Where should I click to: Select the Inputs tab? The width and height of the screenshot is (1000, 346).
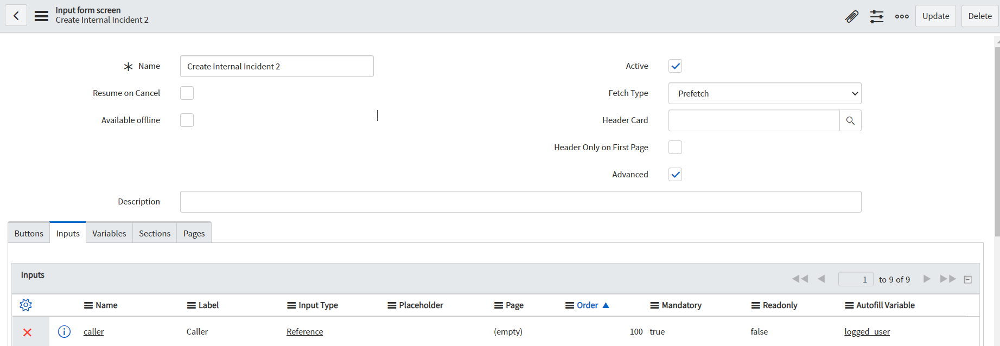point(68,233)
